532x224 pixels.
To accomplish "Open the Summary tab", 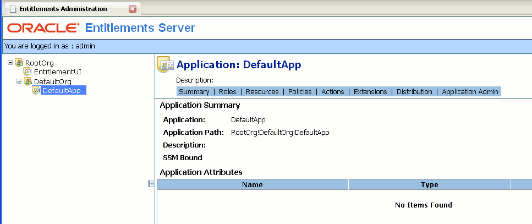I will (x=194, y=91).
